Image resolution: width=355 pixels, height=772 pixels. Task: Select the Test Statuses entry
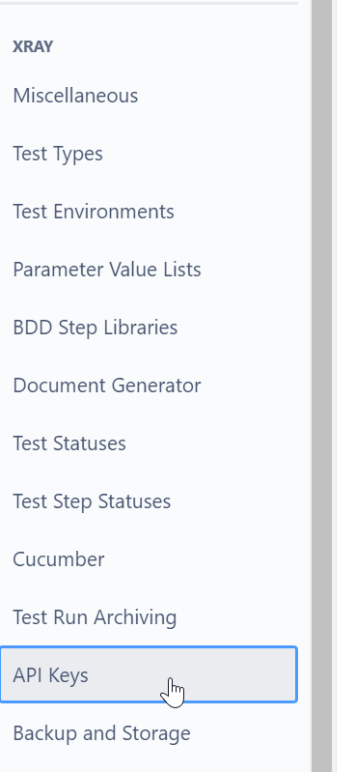coord(149,443)
